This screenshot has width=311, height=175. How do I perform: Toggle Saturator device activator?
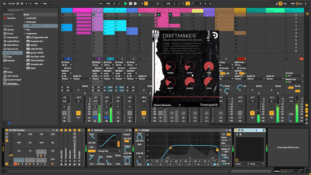[x=89, y=130]
